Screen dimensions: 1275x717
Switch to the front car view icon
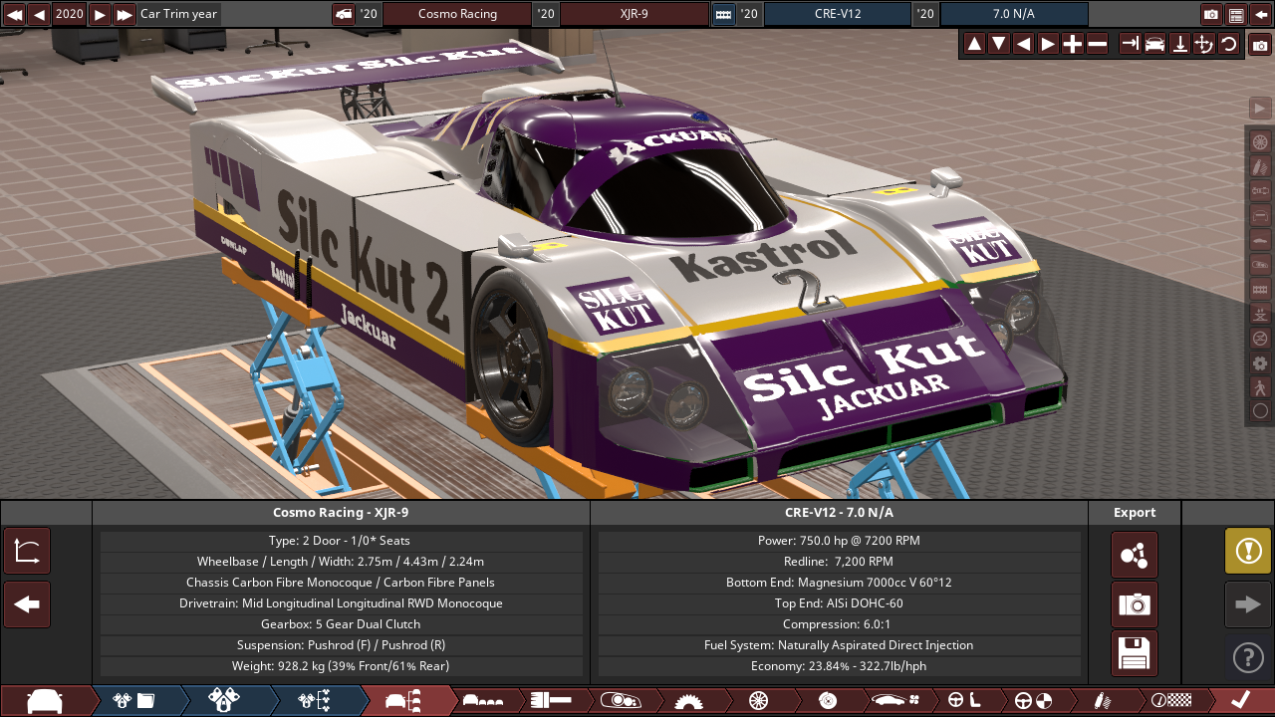tap(1155, 44)
